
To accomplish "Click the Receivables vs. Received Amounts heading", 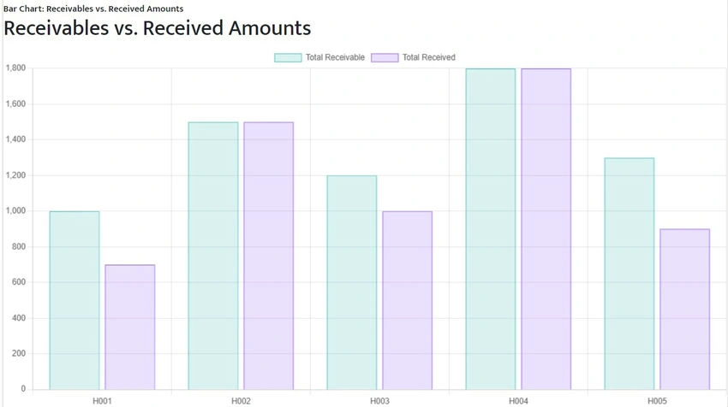I will (x=158, y=28).
